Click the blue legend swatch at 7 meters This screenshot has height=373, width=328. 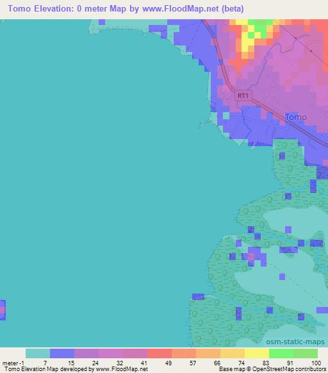click(x=62, y=353)
